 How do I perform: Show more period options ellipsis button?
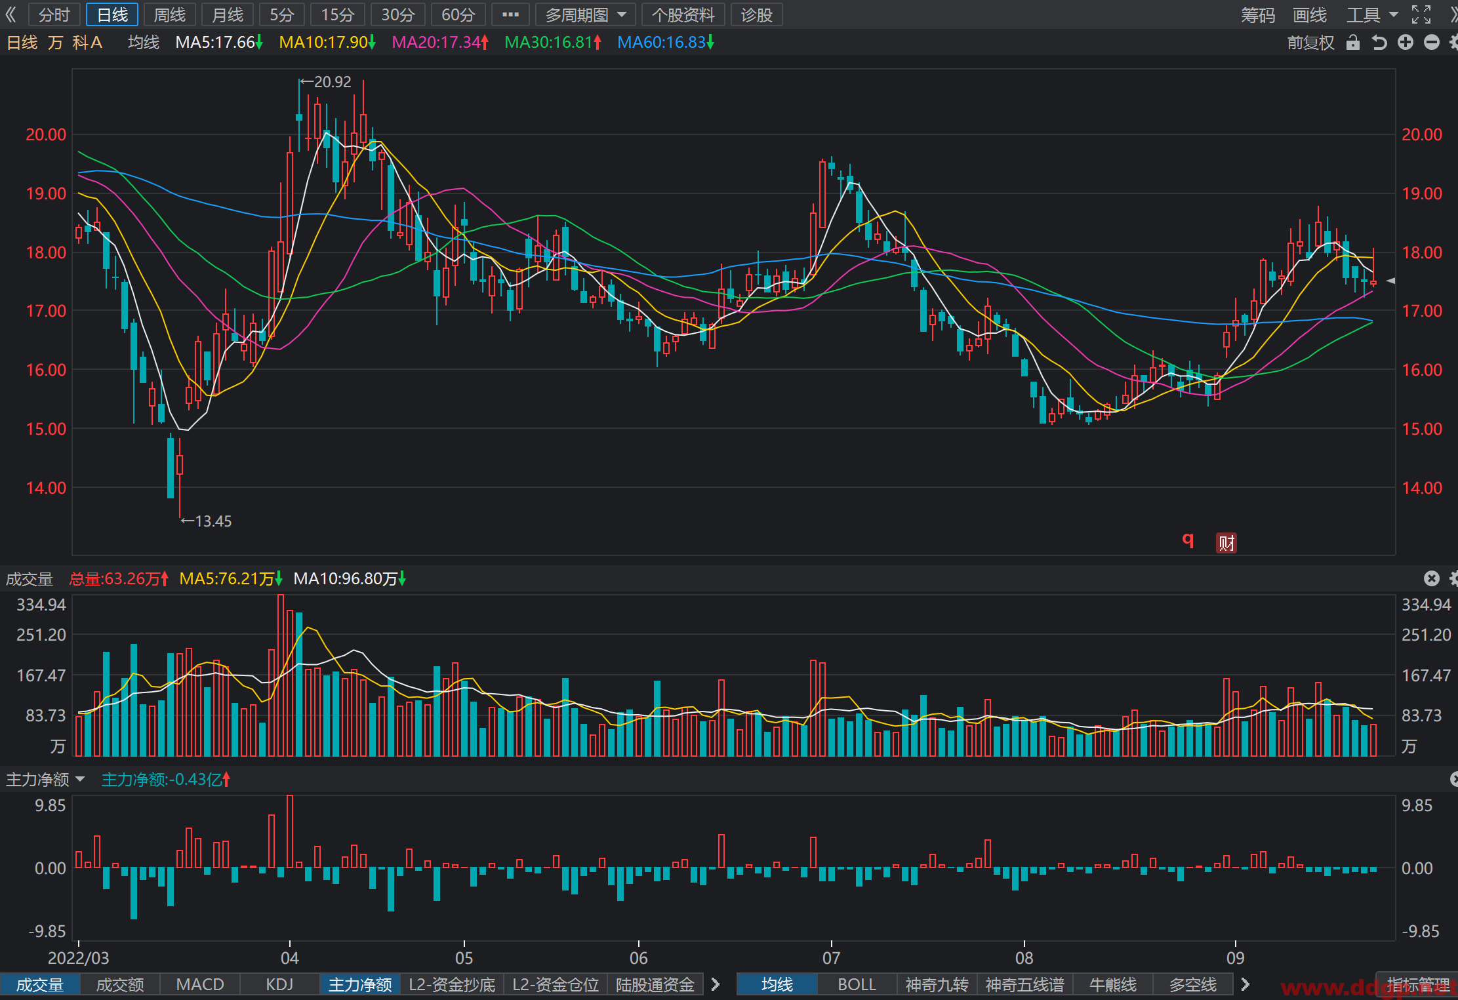click(x=510, y=14)
